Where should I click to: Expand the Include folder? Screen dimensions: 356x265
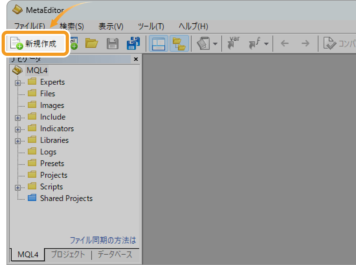18,118
